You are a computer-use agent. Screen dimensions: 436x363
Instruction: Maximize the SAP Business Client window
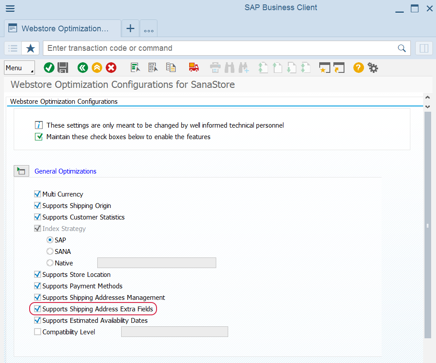click(415, 8)
